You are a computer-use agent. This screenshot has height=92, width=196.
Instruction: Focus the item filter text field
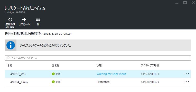tap(98, 58)
